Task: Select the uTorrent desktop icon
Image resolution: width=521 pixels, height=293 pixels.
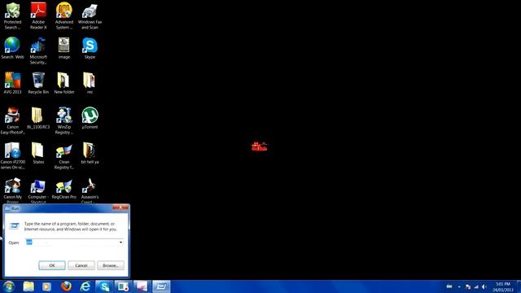Action: click(x=90, y=118)
